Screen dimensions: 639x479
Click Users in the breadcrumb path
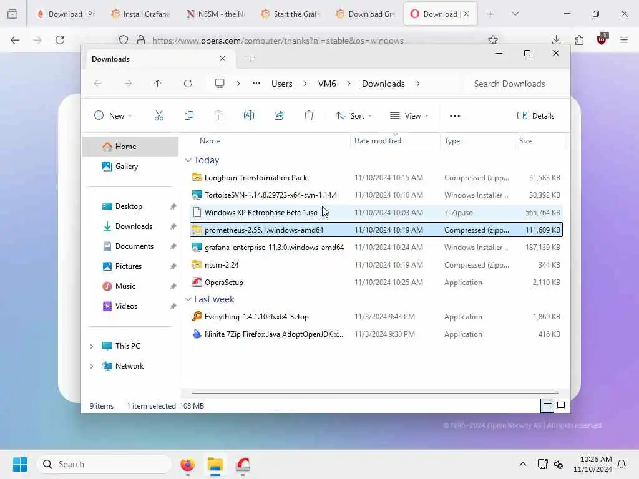click(x=282, y=84)
